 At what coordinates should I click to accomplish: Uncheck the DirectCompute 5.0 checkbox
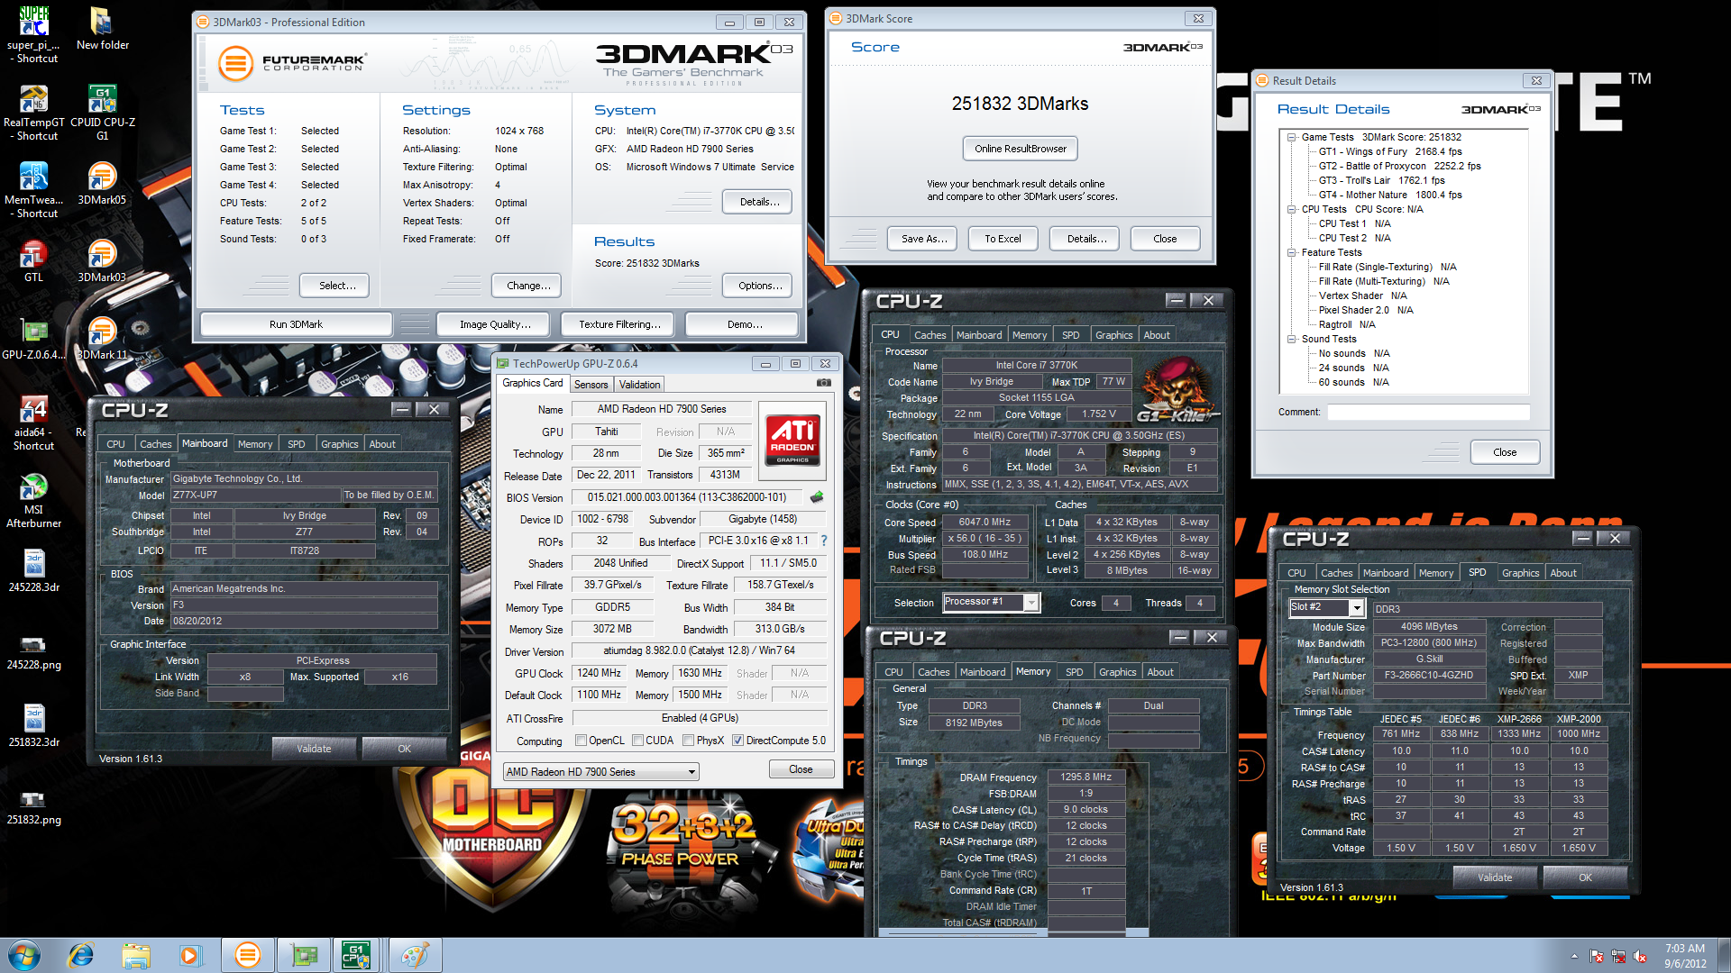click(x=737, y=741)
